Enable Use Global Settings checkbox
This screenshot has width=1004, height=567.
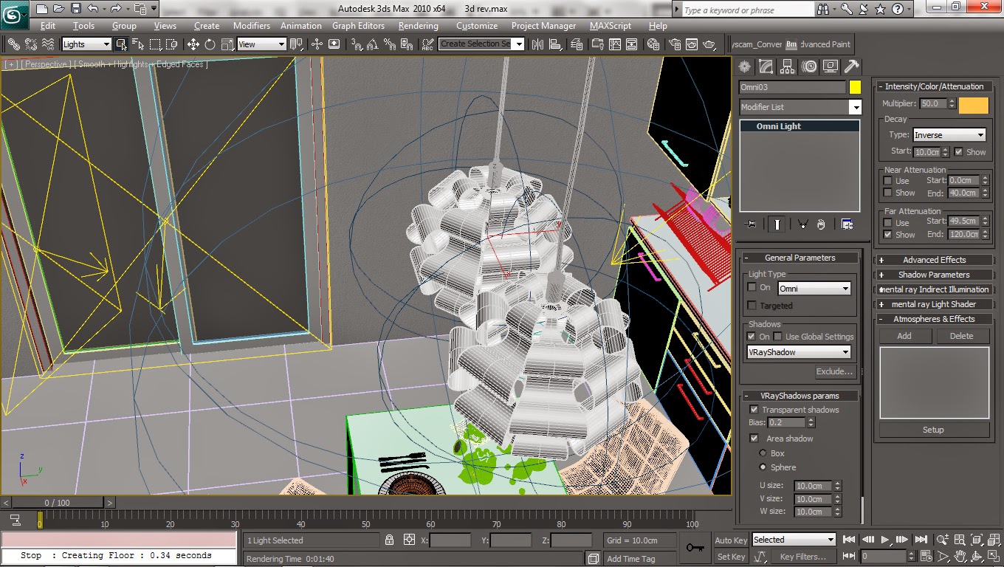[x=777, y=337]
